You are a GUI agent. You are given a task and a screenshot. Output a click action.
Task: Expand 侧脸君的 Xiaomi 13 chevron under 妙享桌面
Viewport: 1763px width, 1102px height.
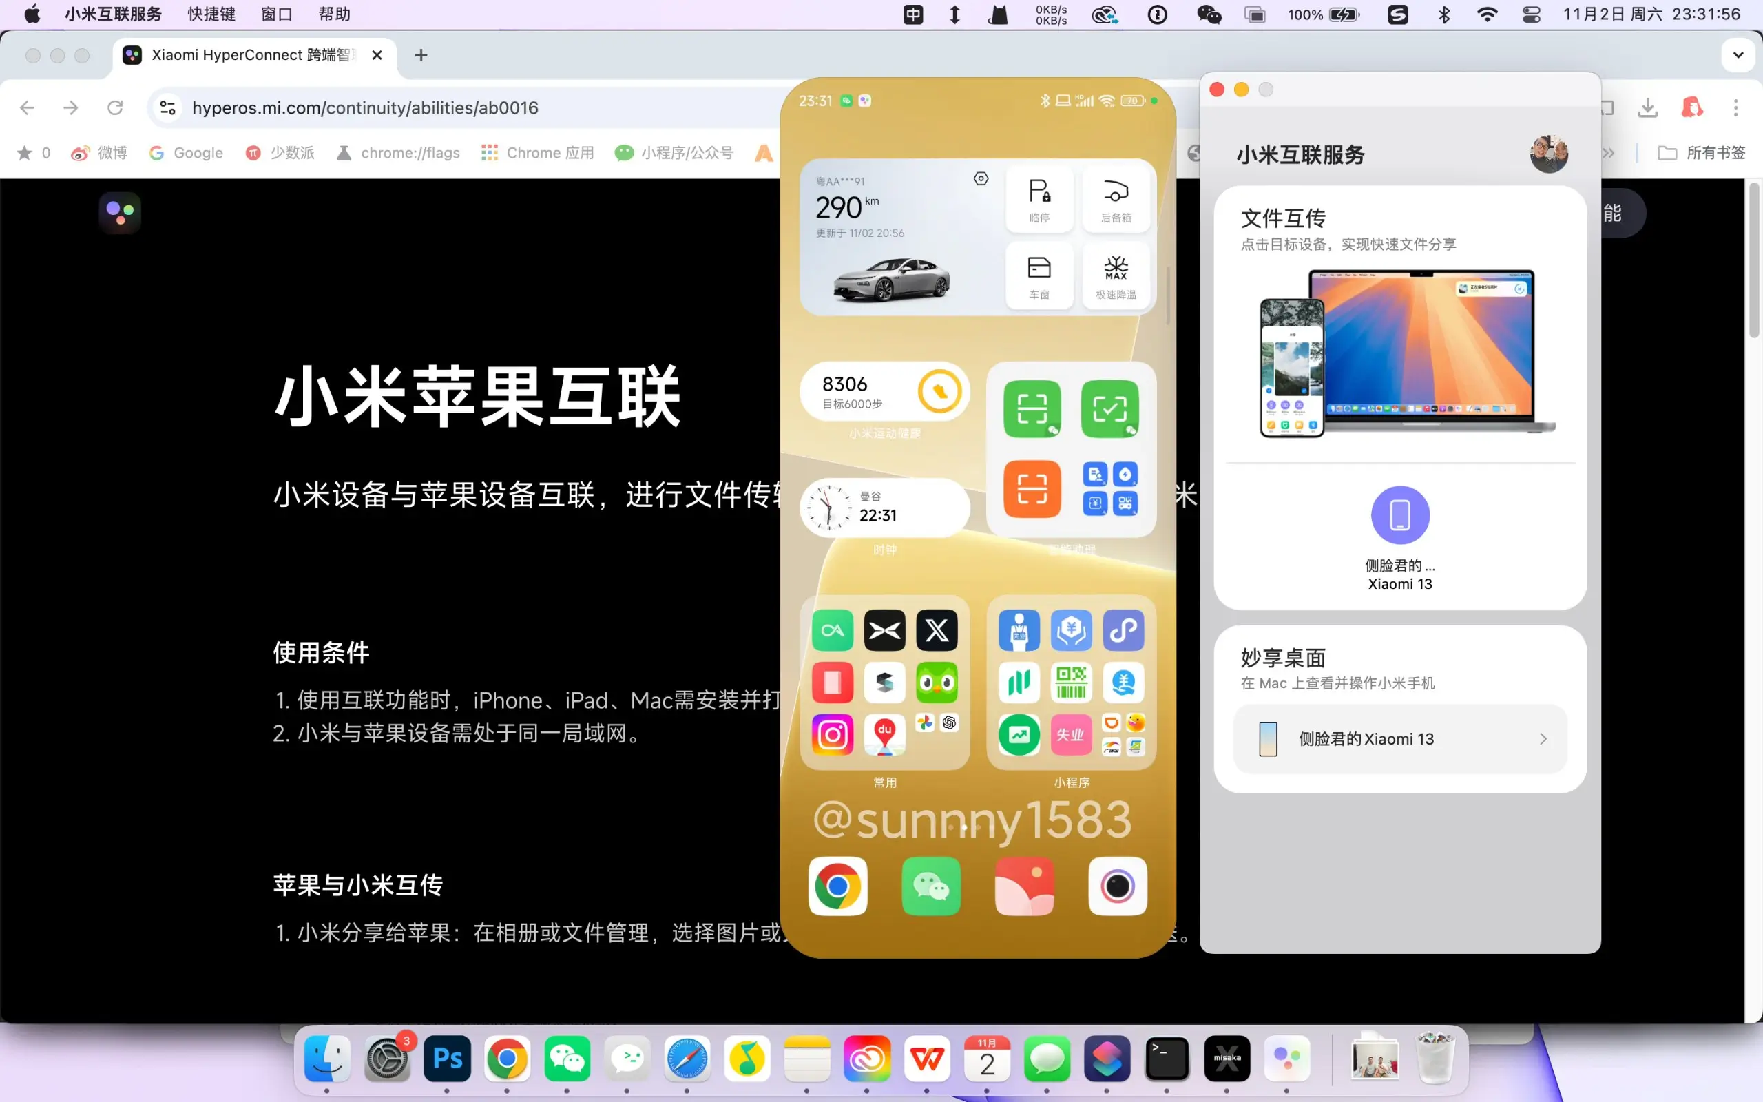coord(1542,739)
